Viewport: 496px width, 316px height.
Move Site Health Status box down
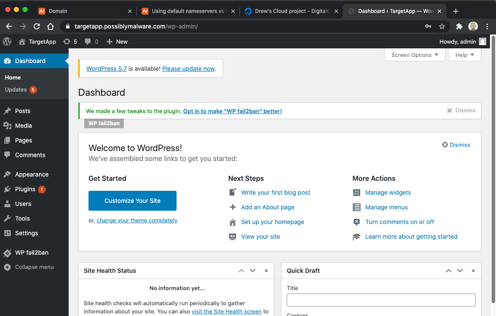pyautogui.click(x=253, y=270)
